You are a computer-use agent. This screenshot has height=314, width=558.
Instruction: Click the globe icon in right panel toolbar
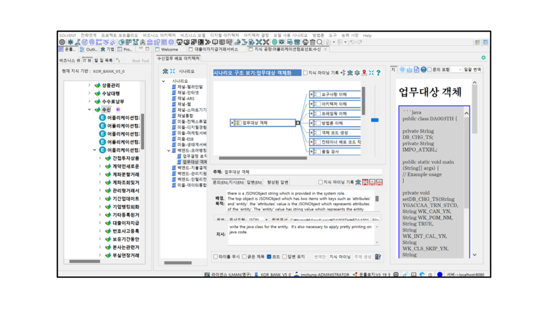click(423, 70)
